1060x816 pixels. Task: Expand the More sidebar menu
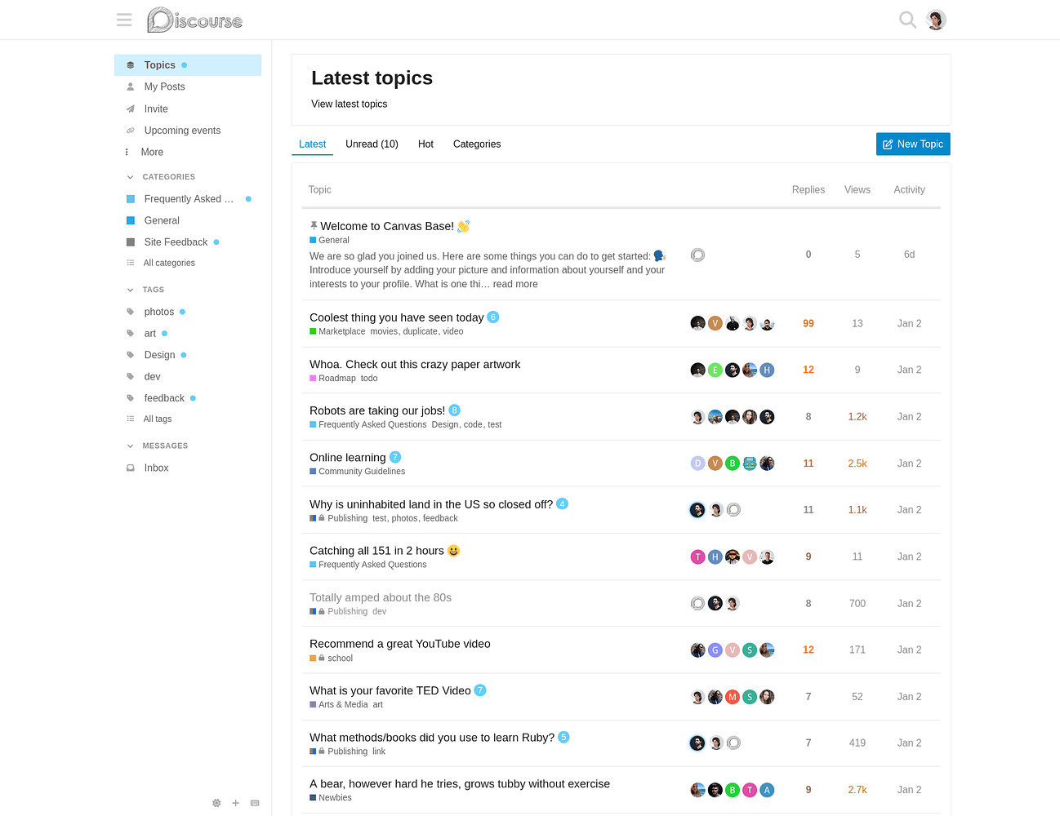coord(151,152)
